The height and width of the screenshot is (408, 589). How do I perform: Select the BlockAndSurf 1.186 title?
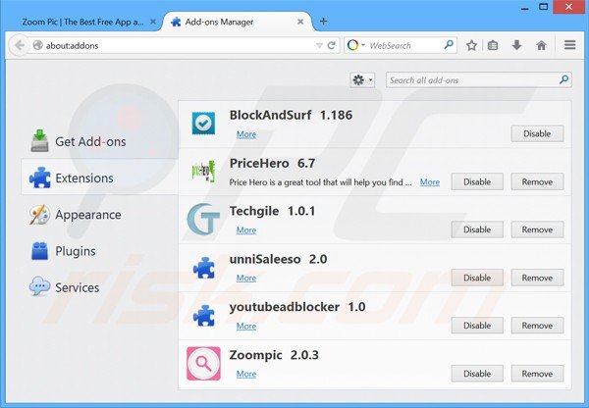point(291,115)
